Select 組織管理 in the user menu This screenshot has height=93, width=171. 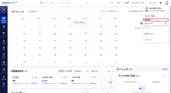coord(156,20)
